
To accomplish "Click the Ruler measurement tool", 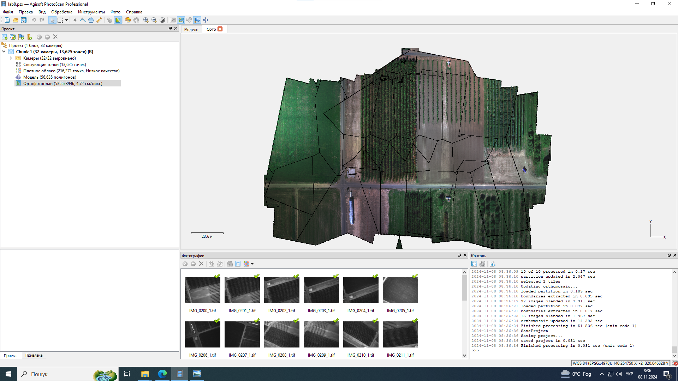I will pos(99,20).
